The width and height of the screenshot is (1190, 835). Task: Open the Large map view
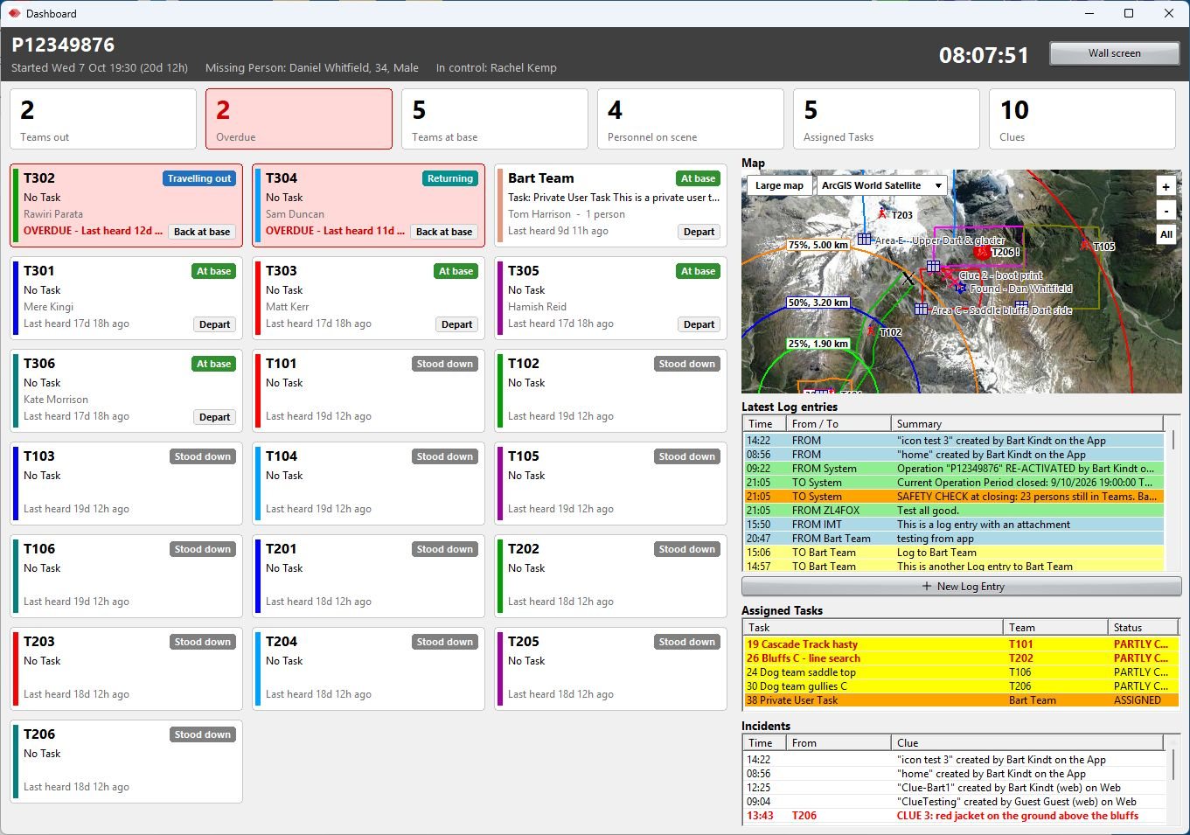(779, 185)
